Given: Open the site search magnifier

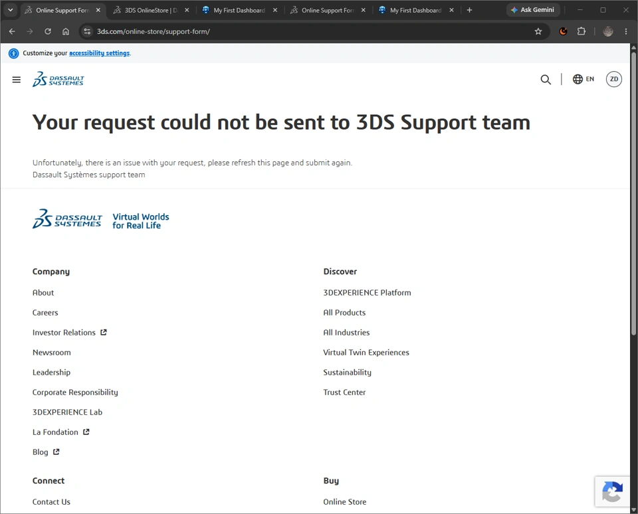Looking at the screenshot, I should point(546,79).
